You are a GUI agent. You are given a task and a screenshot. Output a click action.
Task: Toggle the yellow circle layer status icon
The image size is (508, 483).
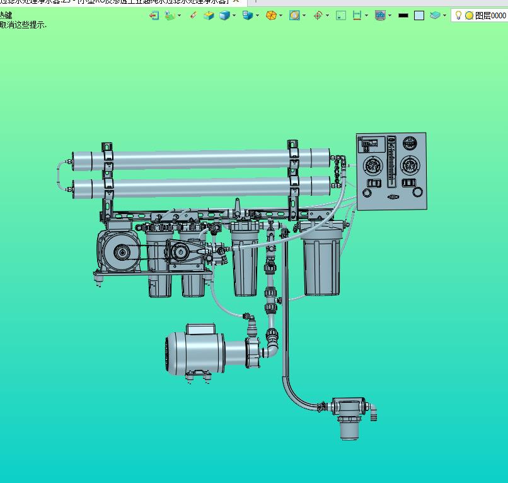click(x=469, y=16)
